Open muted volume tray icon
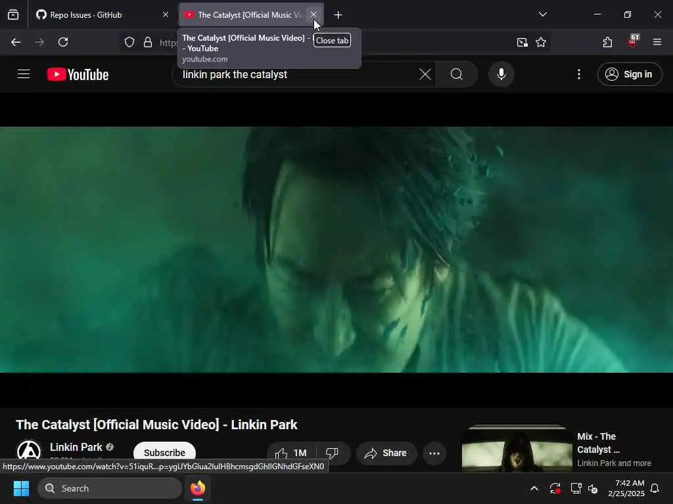The height and width of the screenshot is (504, 673). point(593,488)
